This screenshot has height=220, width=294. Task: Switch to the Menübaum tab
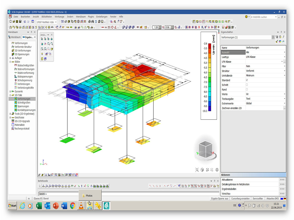point(15,37)
